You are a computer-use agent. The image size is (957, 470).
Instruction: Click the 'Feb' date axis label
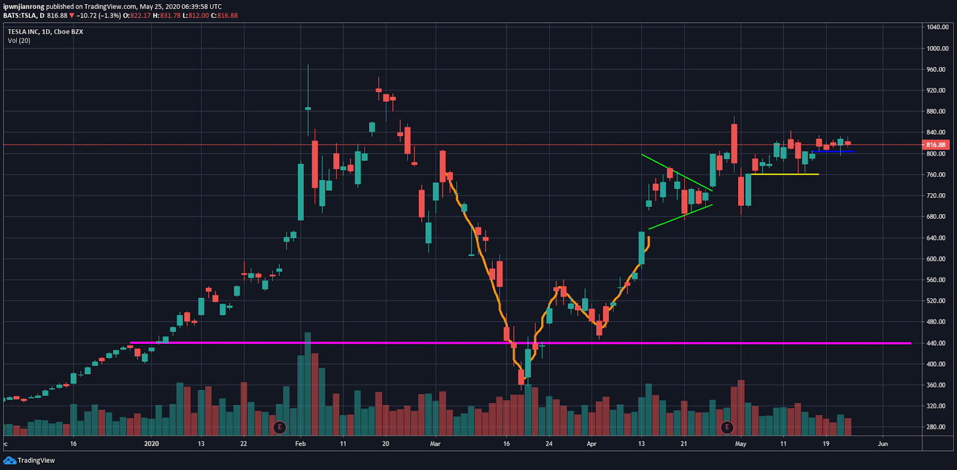click(300, 444)
